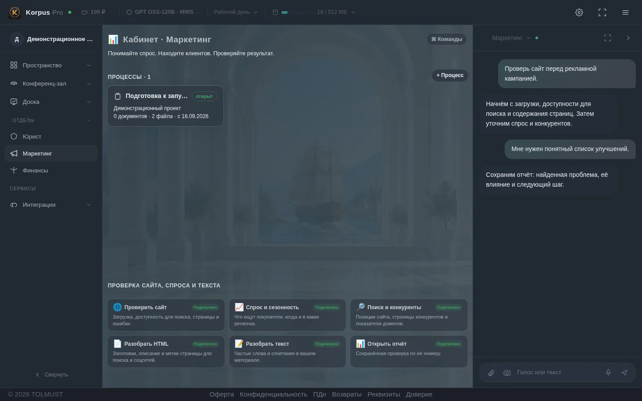Viewport: 642px width, 401px height.
Task: Expand the Интеграции sidebar section
Action: click(x=51, y=205)
